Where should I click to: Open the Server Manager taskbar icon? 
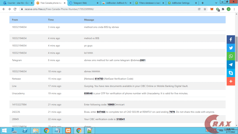[14, 131]
